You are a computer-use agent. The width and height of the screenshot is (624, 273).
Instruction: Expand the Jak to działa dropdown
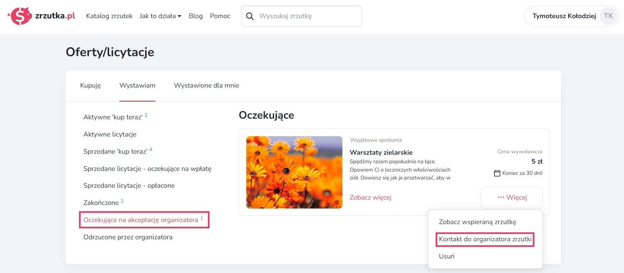click(160, 16)
